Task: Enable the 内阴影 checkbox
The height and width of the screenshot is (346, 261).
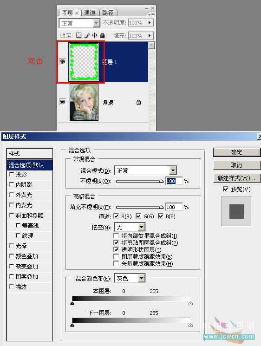Action: pyautogui.click(x=12, y=184)
